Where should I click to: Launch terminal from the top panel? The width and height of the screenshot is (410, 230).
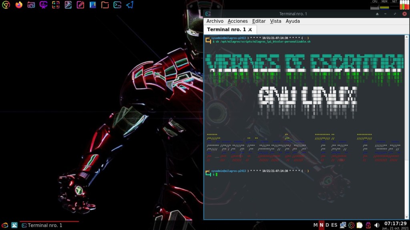click(117, 5)
